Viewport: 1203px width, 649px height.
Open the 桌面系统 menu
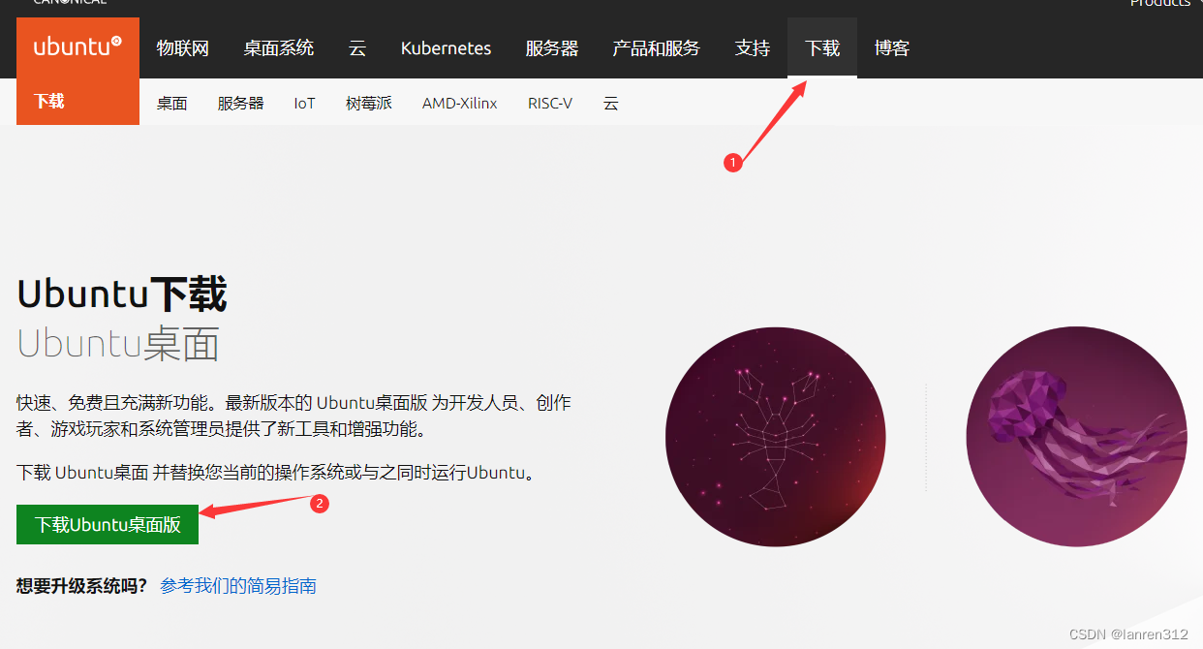click(279, 48)
